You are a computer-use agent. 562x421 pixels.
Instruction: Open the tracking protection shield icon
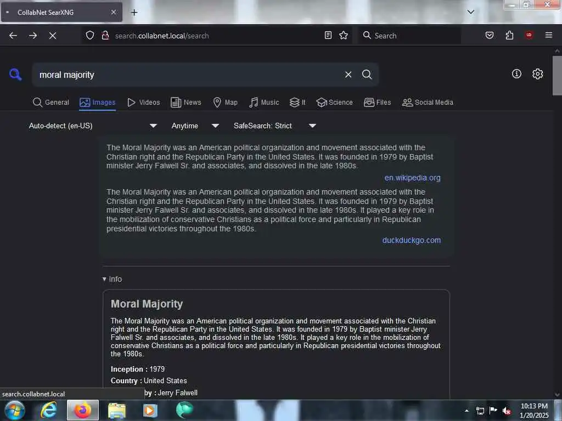tap(90, 36)
